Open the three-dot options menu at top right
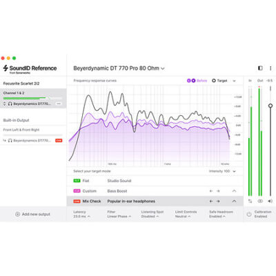 [270, 68]
